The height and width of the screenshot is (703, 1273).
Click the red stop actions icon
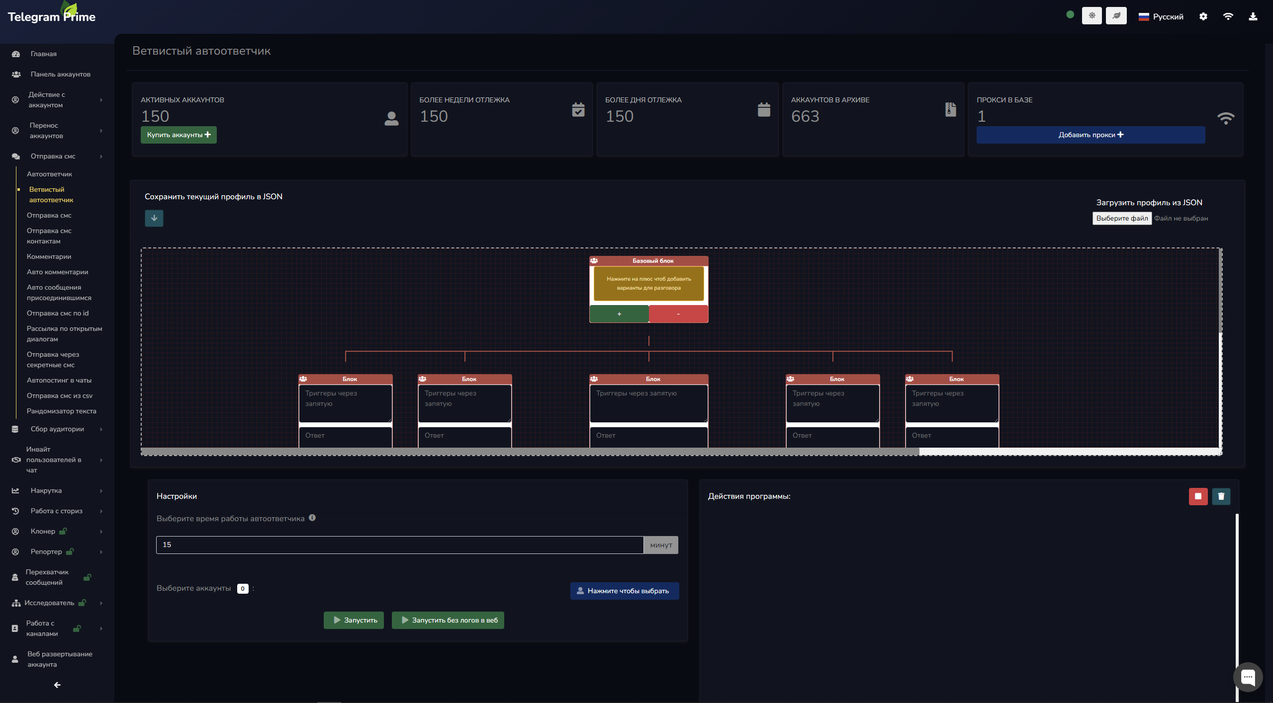1198,496
